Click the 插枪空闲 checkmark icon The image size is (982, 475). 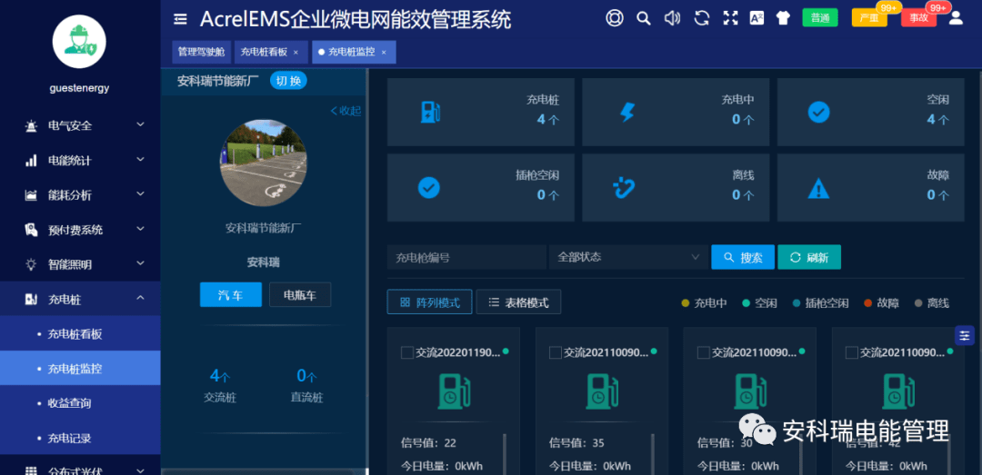pos(429,188)
